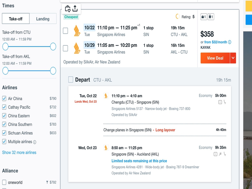Viewport: 252px width, 189px height.
Task: Switch to the Take-off times tab
Action: [16, 19]
